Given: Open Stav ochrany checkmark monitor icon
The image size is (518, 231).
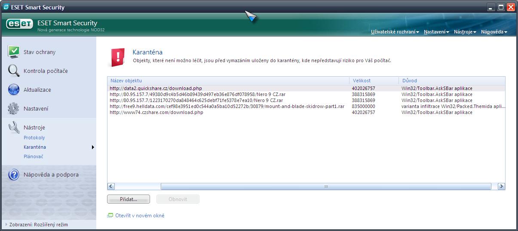Looking at the screenshot, I should 14,51.
